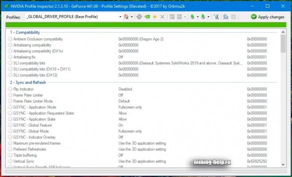
Task: Click the home icon to load the base profile
Action: (126, 17)
